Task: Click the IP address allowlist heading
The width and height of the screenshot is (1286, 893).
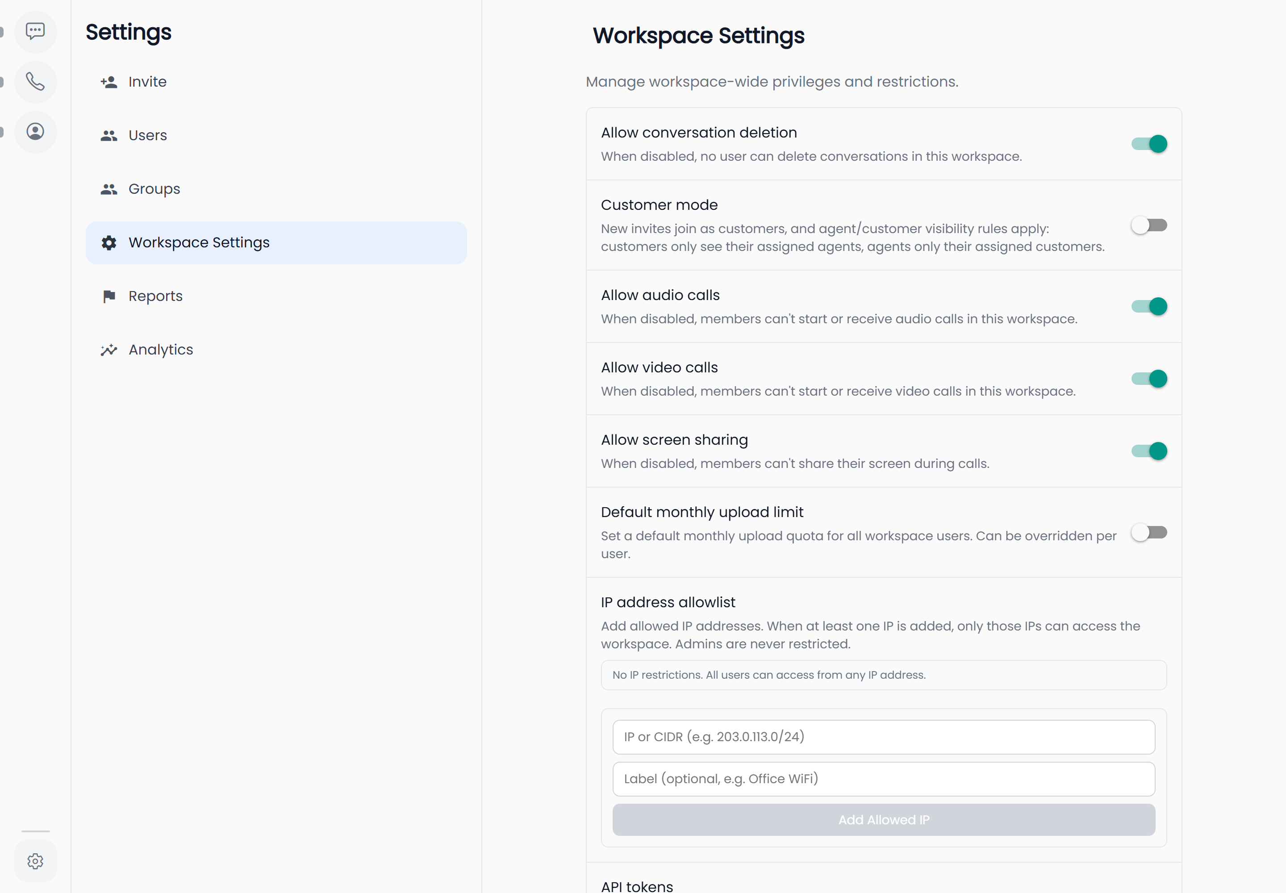Action: point(668,603)
